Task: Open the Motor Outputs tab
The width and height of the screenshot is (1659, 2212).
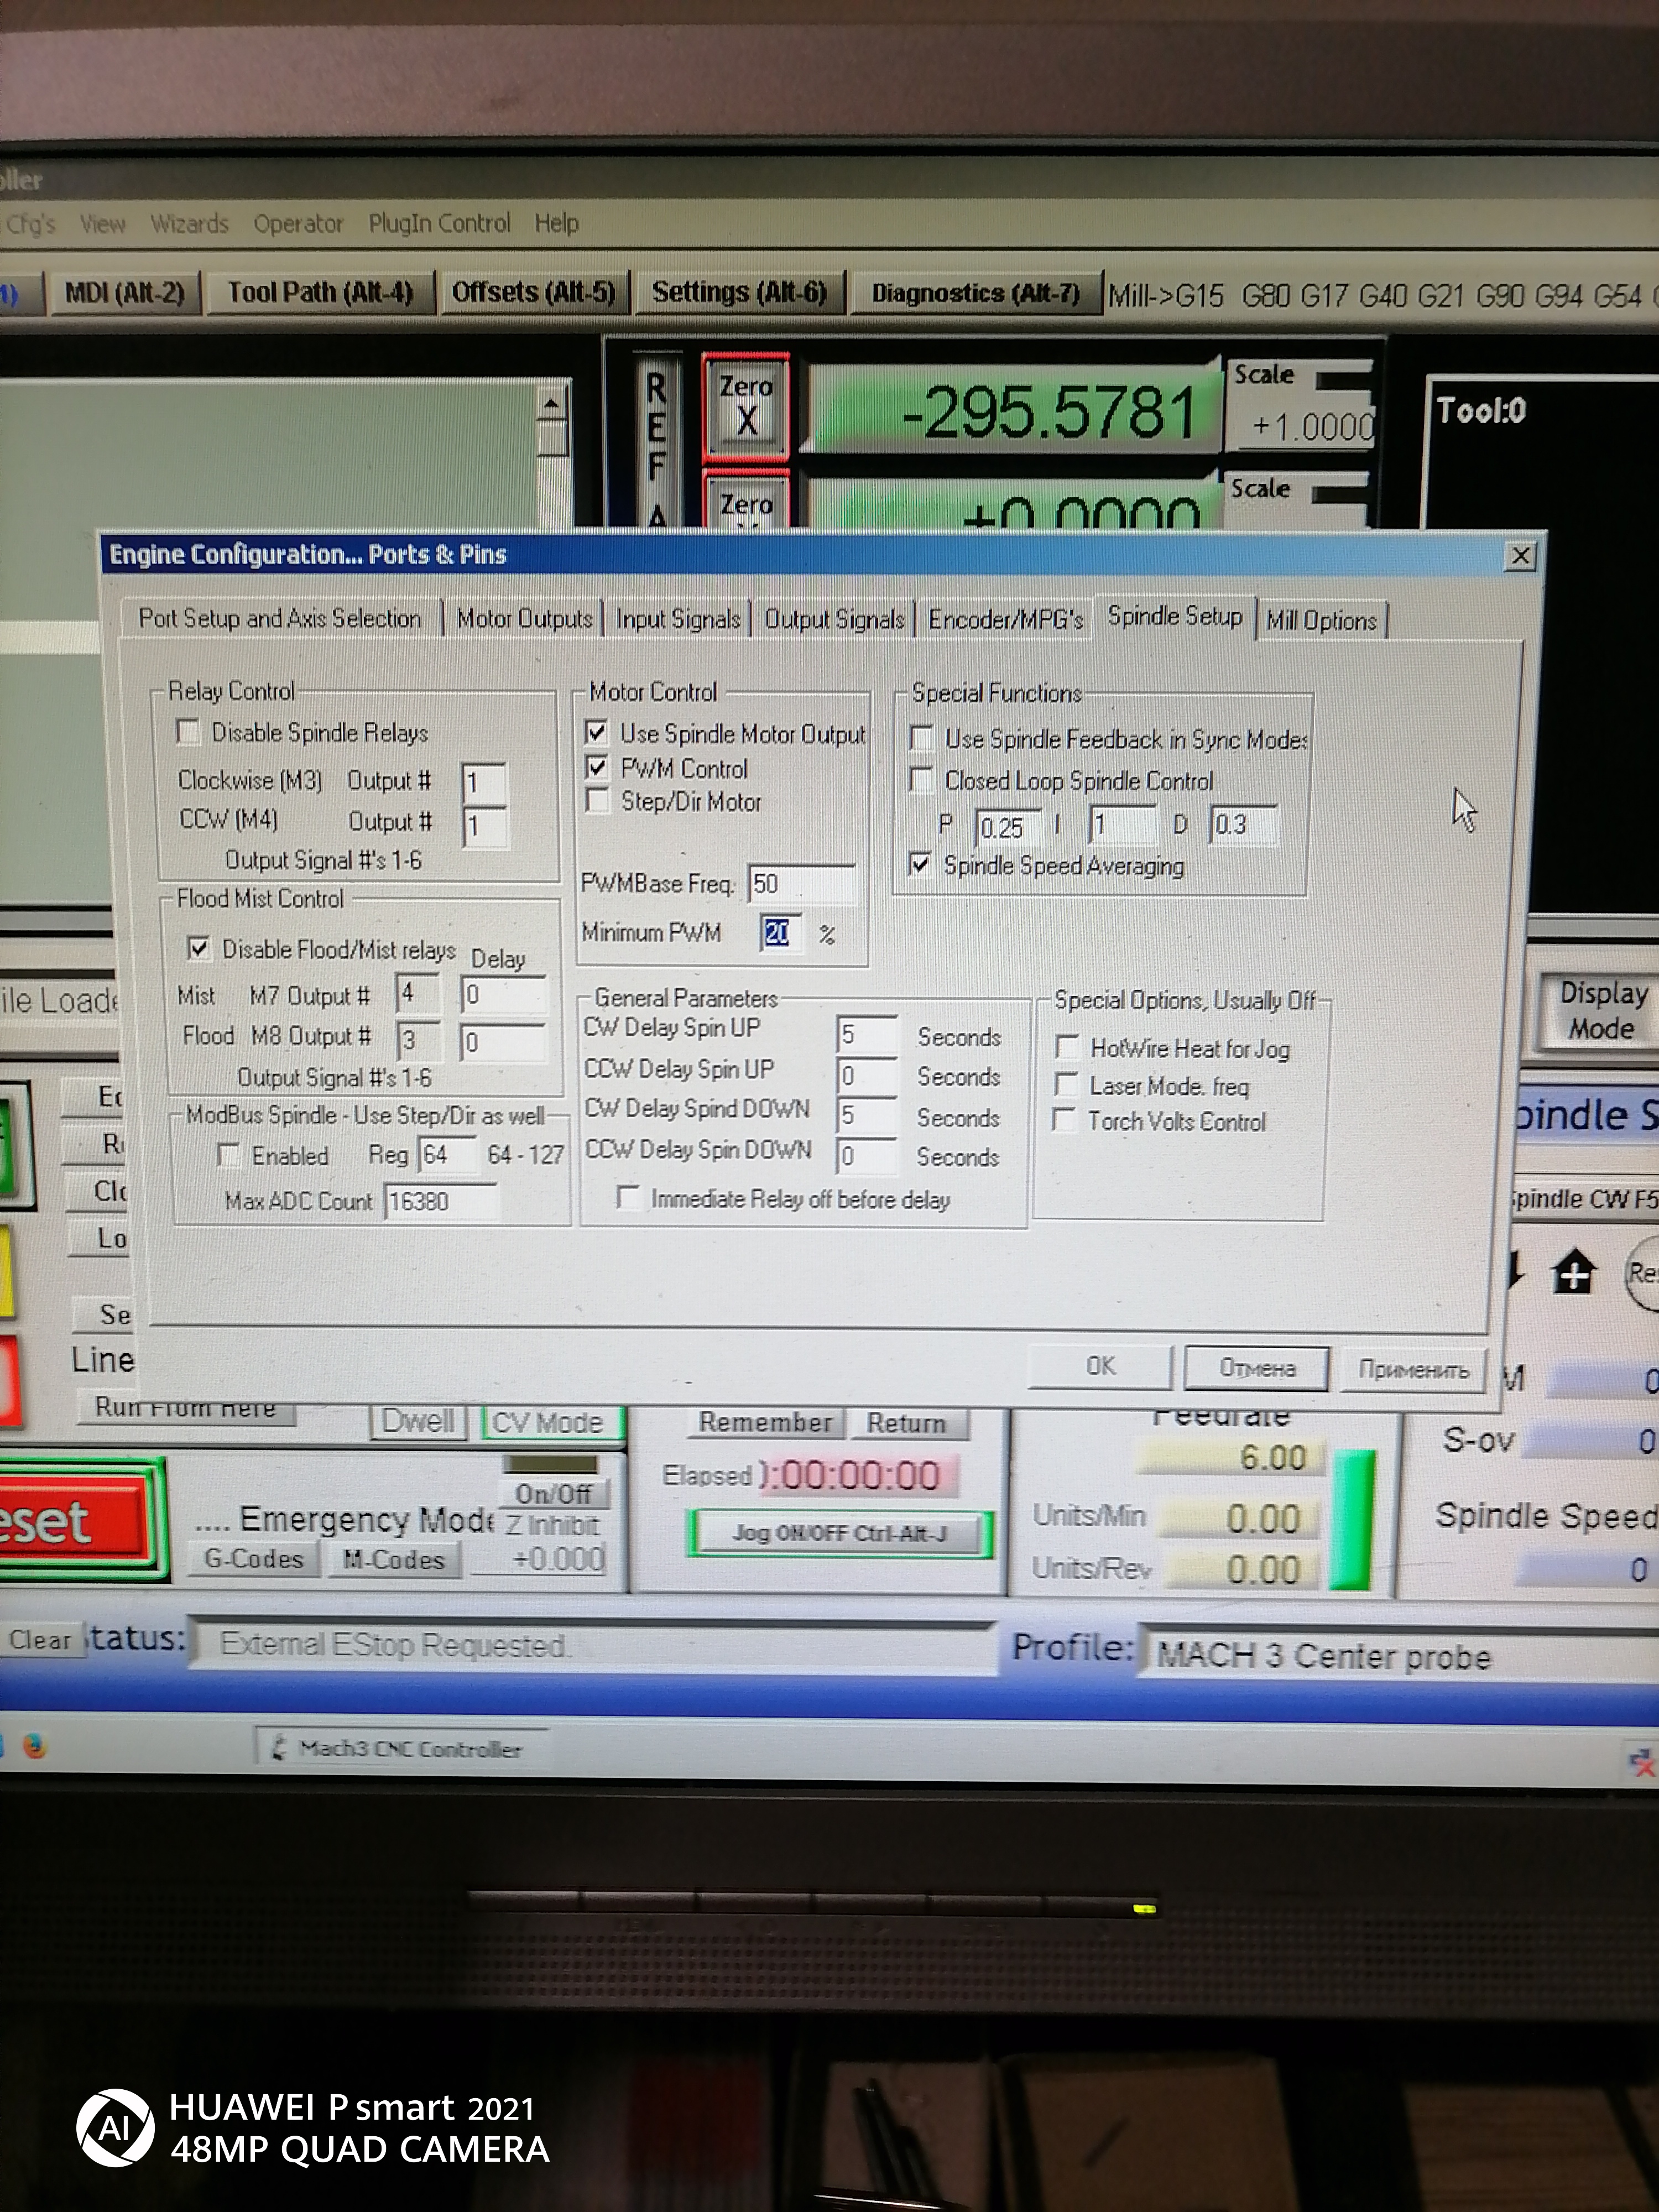Action: [525, 619]
